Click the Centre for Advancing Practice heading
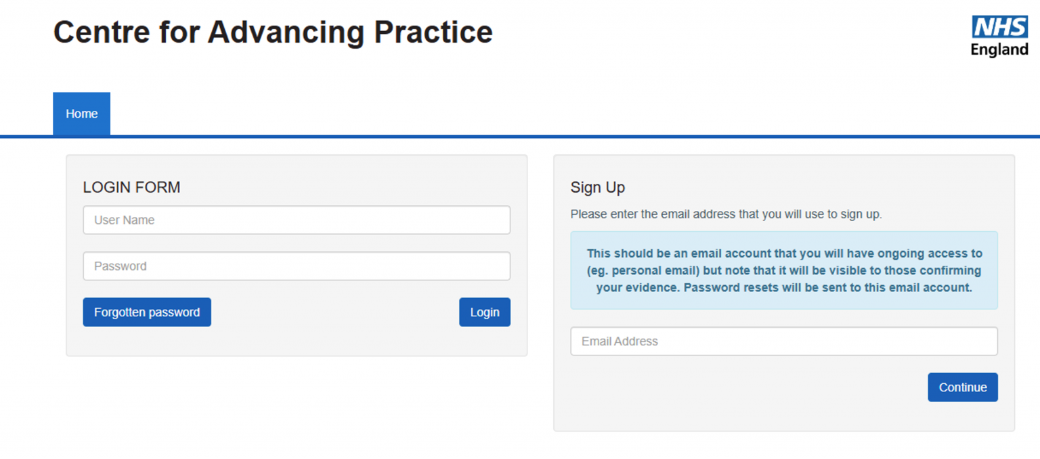The height and width of the screenshot is (459, 1040). click(x=272, y=32)
